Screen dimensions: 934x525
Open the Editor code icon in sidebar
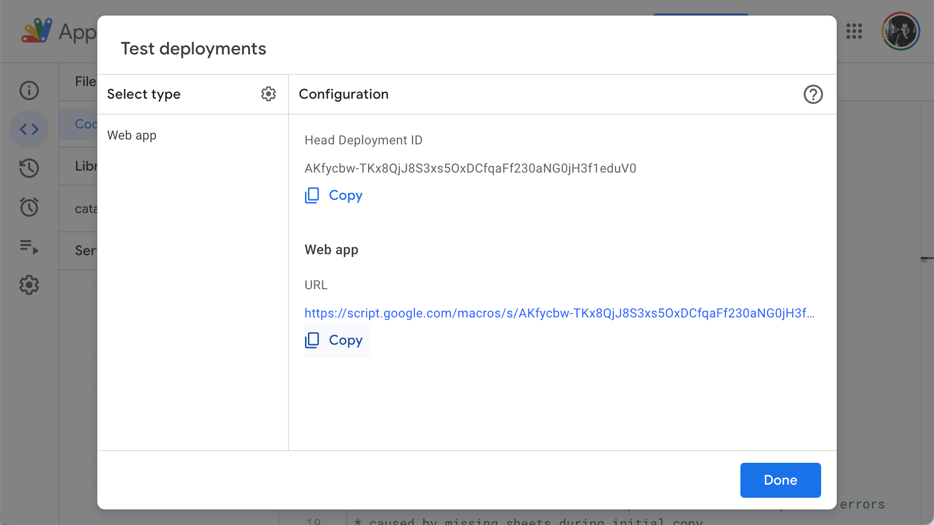[x=29, y=129]
